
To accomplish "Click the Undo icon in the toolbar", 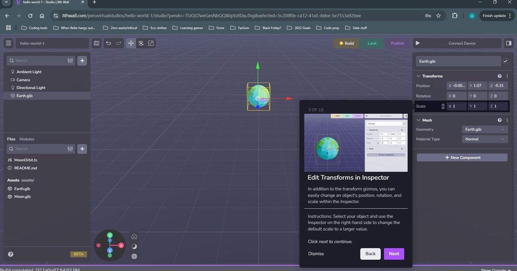I will (108, 43).
